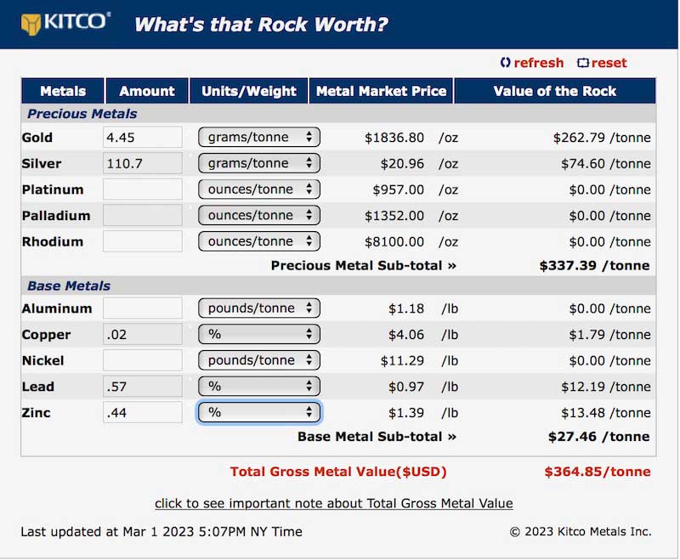Viewport: 680px width, 560px height.
Task: Click the aluminum price $1.18
Action: pyautogui.click(x=406, y=308)
